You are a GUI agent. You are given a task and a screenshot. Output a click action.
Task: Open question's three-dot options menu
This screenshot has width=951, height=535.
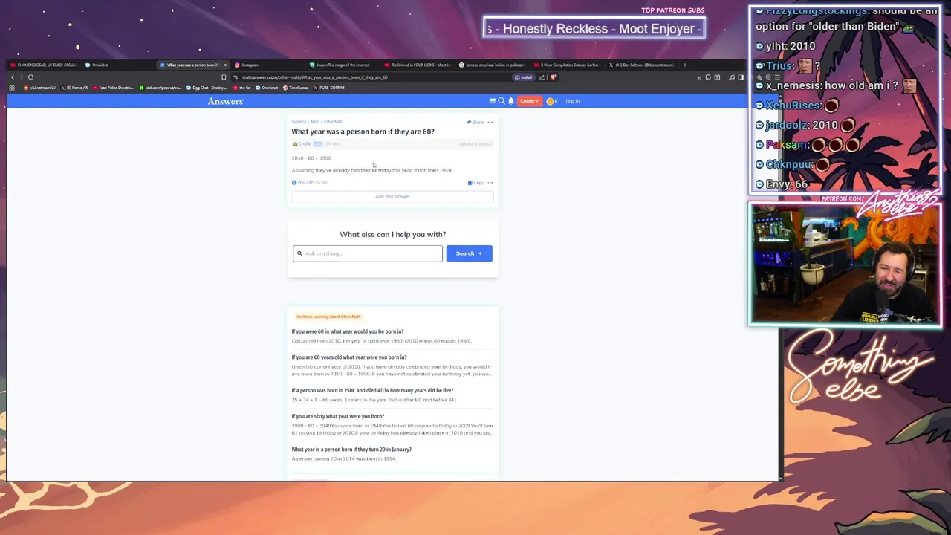(x=490, y=122)
